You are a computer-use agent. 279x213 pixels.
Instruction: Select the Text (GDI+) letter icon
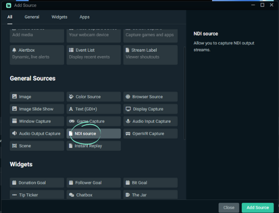point(71,109)
